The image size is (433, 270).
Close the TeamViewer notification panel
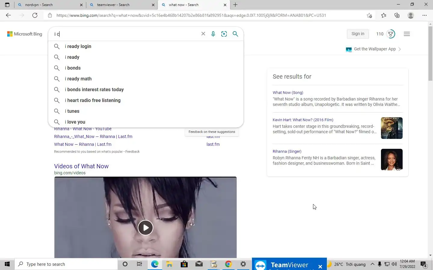coord(320,266)
